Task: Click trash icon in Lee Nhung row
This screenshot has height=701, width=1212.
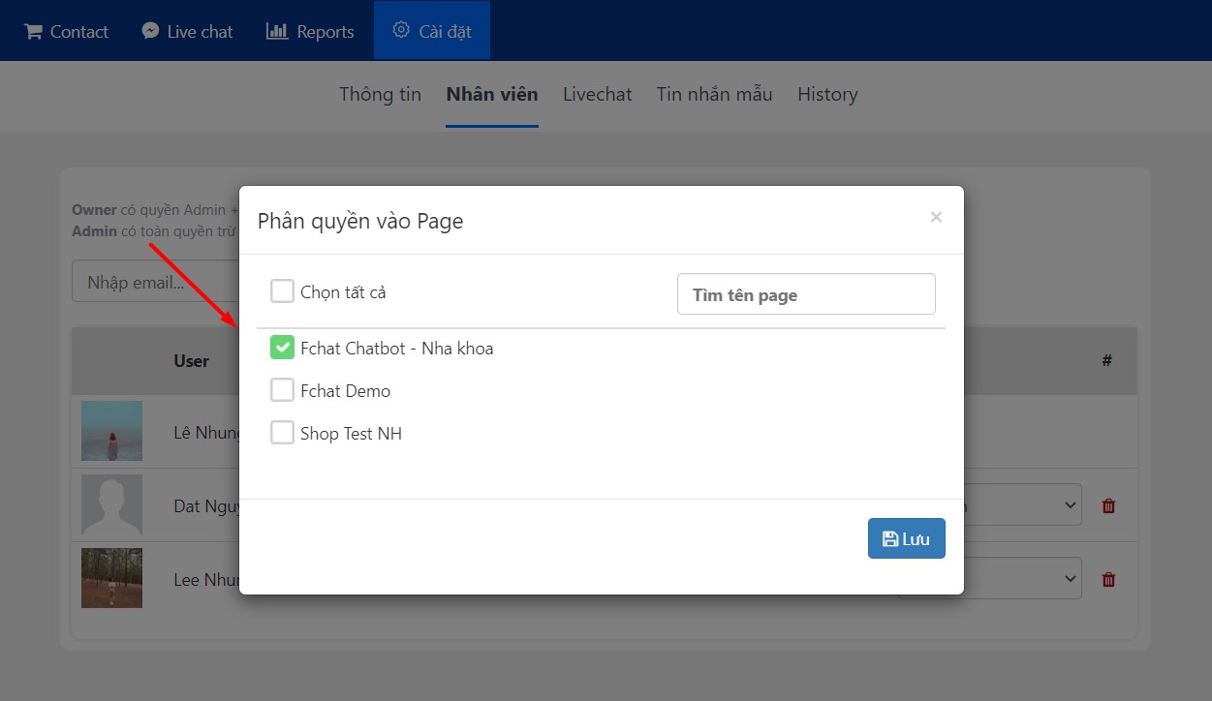Action: coord(1108,579)
